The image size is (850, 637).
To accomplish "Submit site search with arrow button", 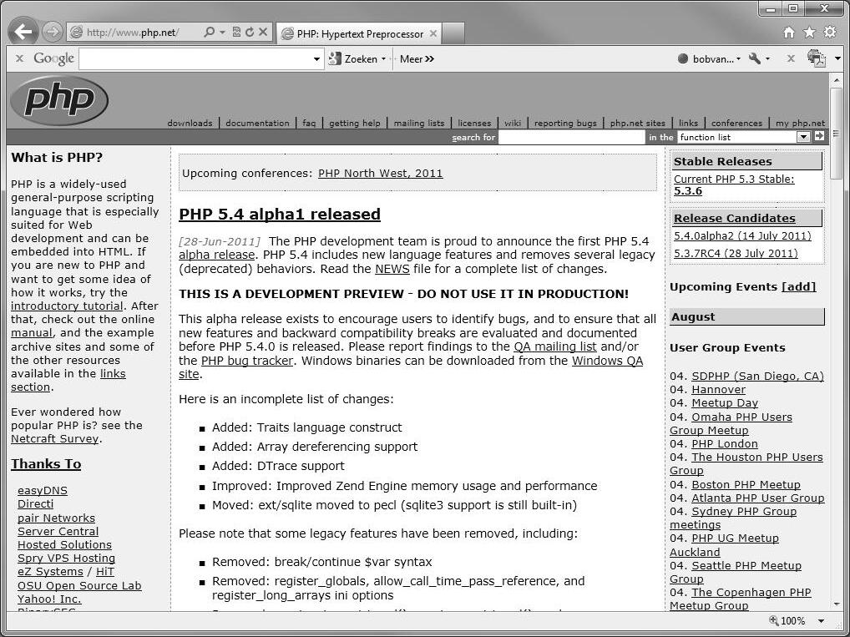I will [819, 137].
